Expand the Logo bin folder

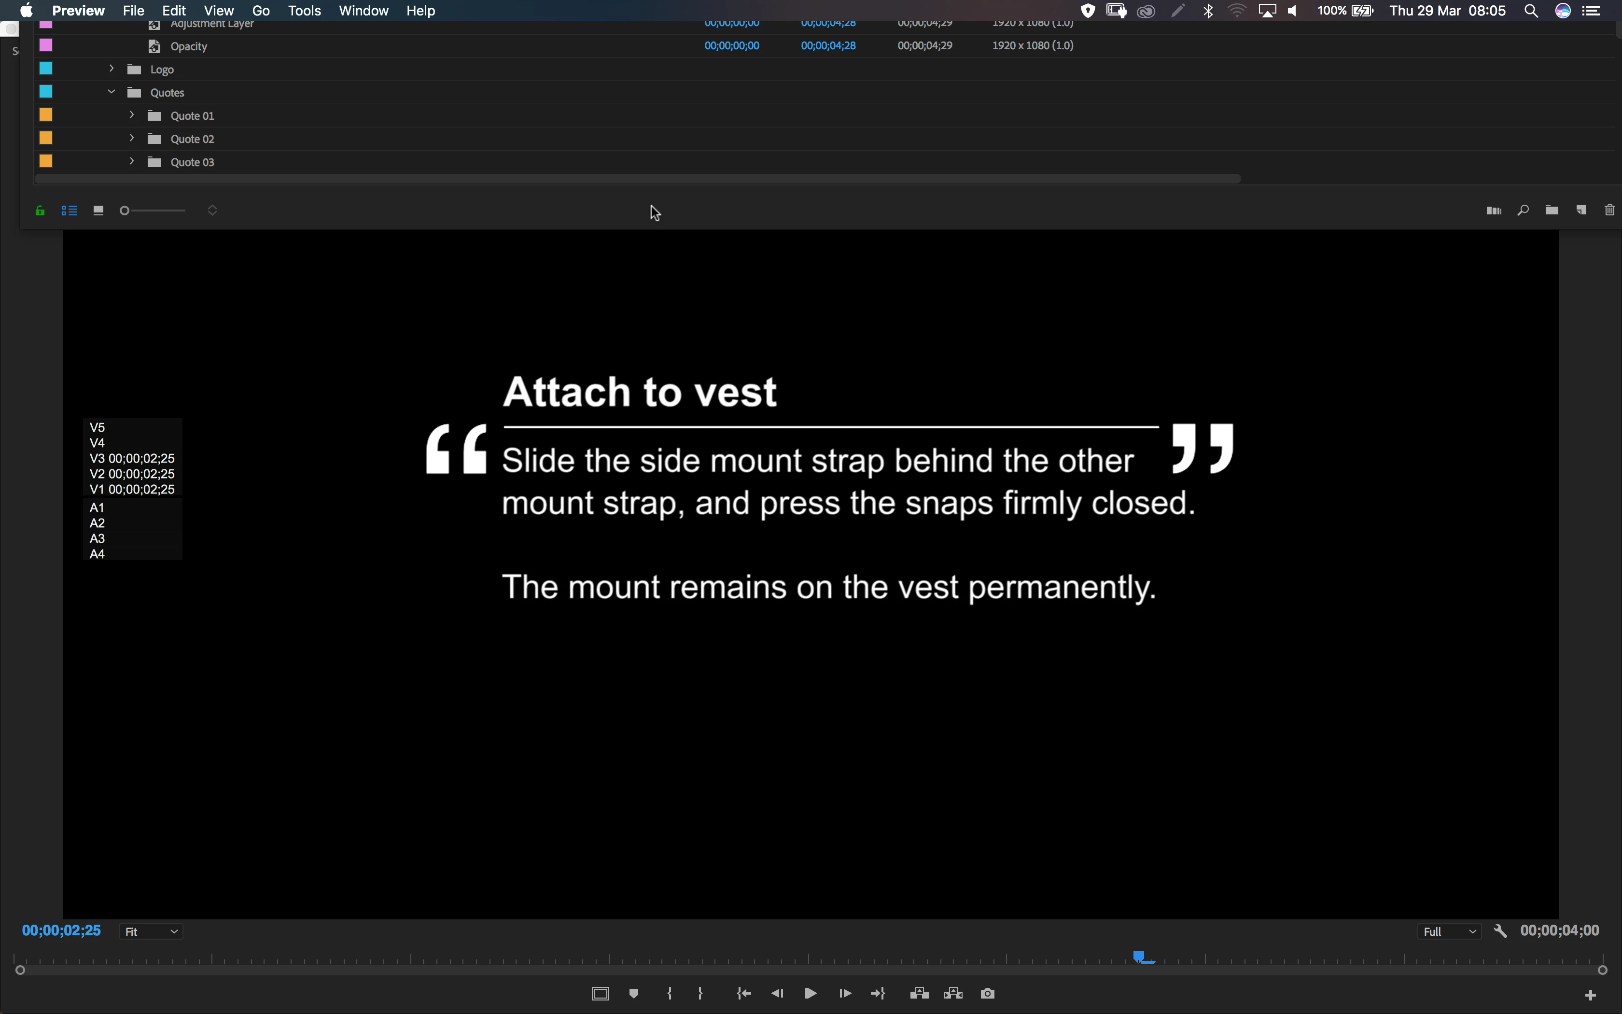tap(111, 69)
